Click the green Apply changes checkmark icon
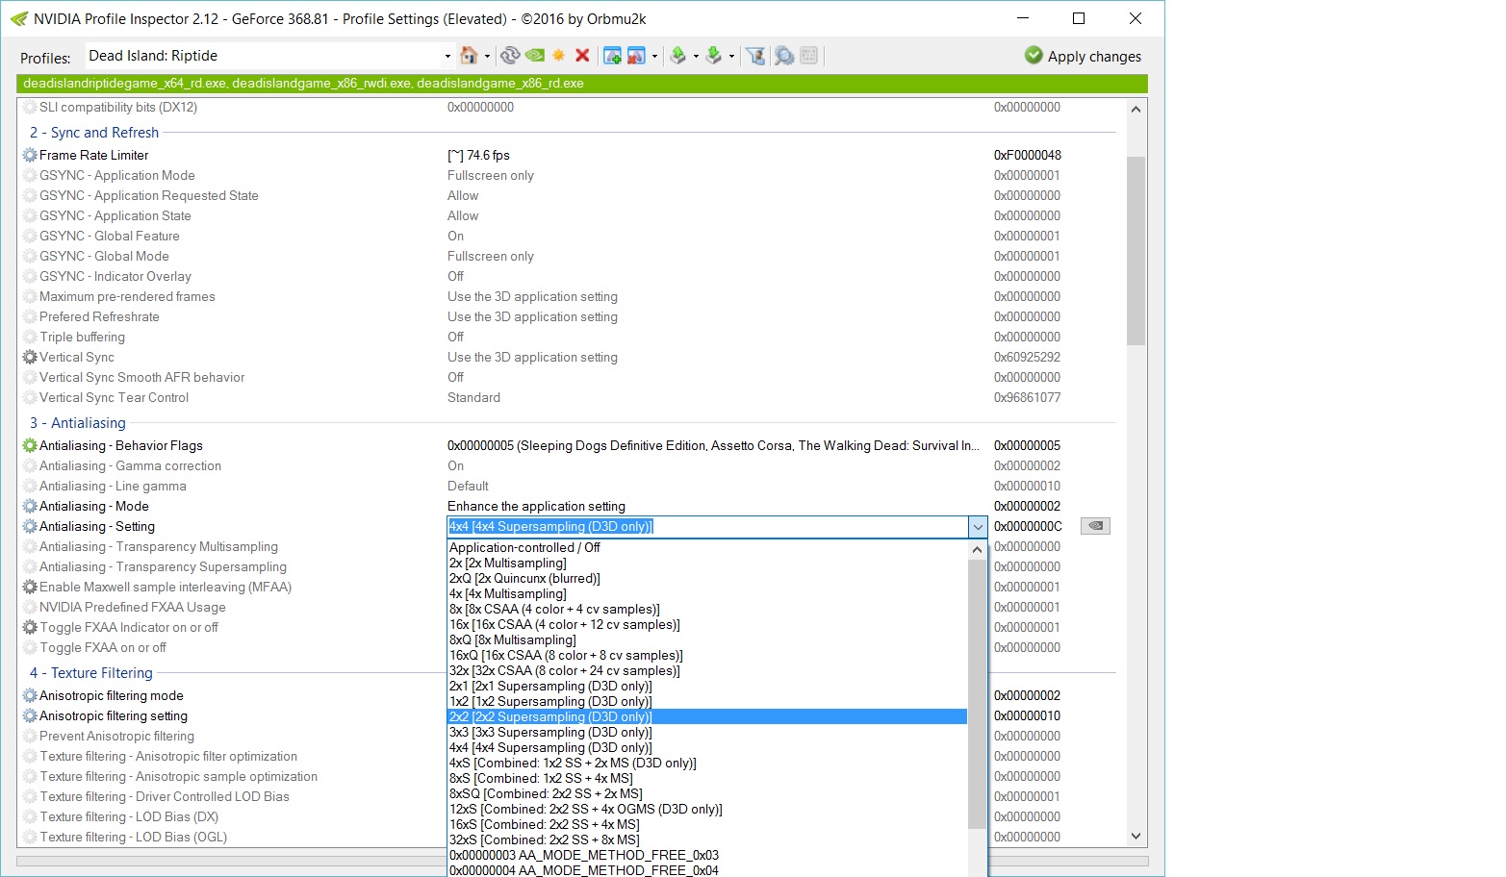 tap(1034, 56)
